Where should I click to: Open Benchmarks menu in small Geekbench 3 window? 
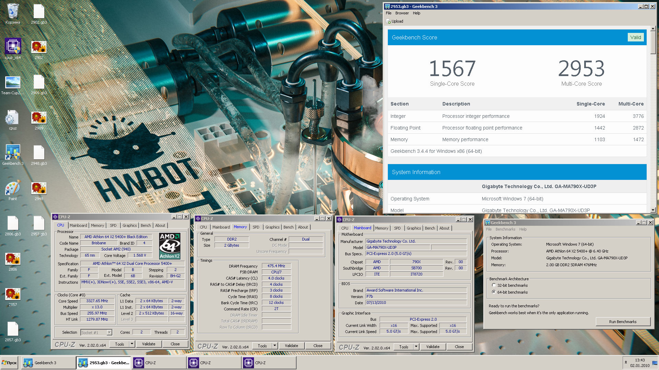(505, 229)
